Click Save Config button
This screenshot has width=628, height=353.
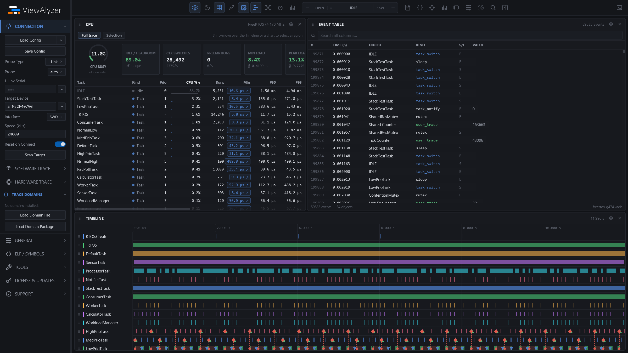point(35,51)
